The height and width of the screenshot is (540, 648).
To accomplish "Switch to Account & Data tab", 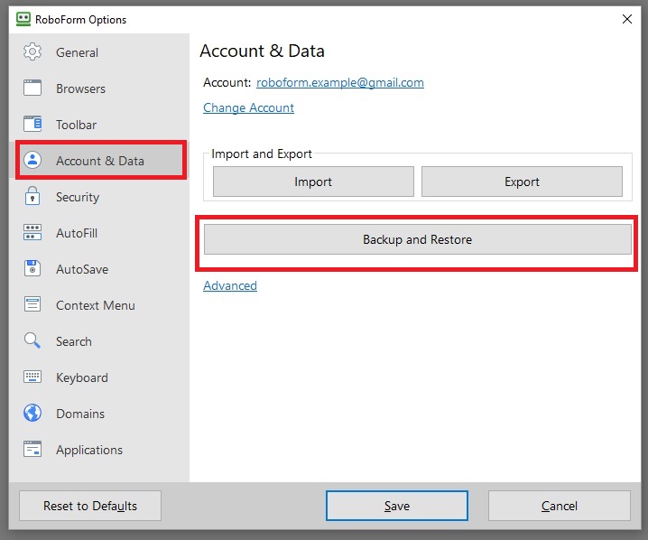I will tap(101, 161).
